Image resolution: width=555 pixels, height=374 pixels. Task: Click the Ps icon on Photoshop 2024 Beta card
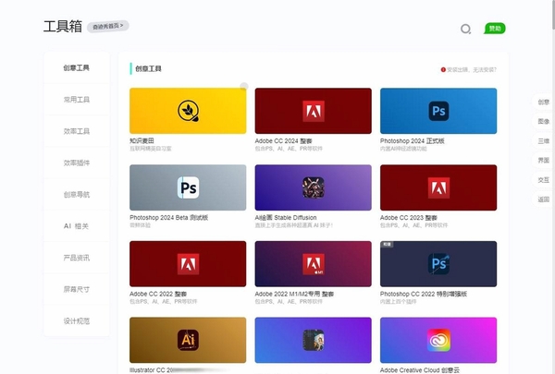click(188, 187)
